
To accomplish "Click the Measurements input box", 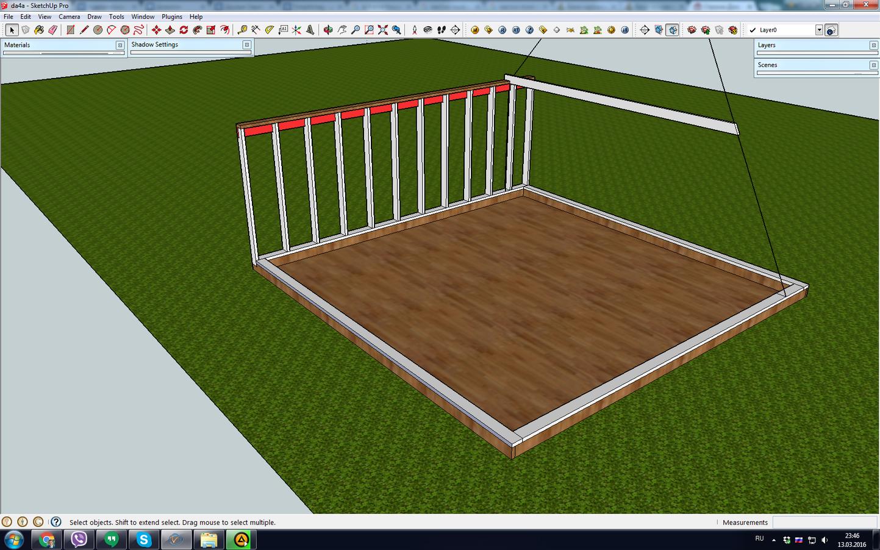I will click(x=825, y=523).
